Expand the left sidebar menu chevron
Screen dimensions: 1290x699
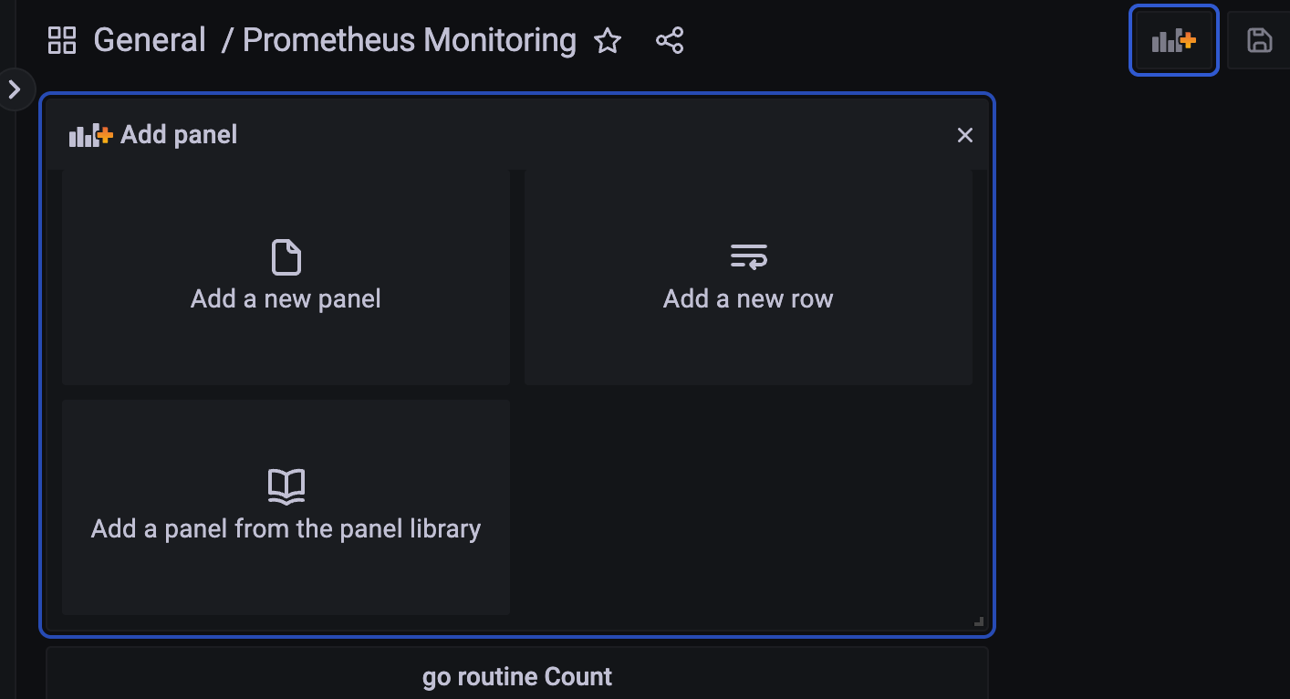[x=14, y=89]
